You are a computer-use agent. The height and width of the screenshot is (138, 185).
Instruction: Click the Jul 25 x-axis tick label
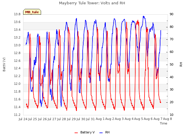(33, 119)
